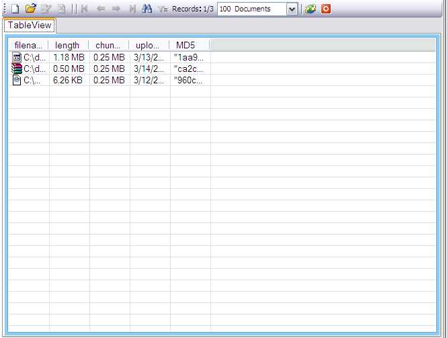Screen dimensions: 447x338
Task: Click the "ca2c... MD5 cell
Action: (x=190, y=69)
